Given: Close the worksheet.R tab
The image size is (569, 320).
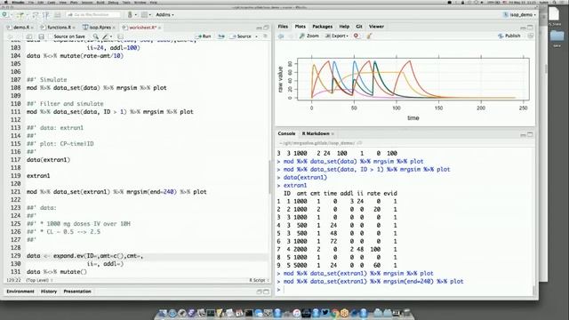Looking at the screenshot, I should pyautogui.click(x=159, y=28).
